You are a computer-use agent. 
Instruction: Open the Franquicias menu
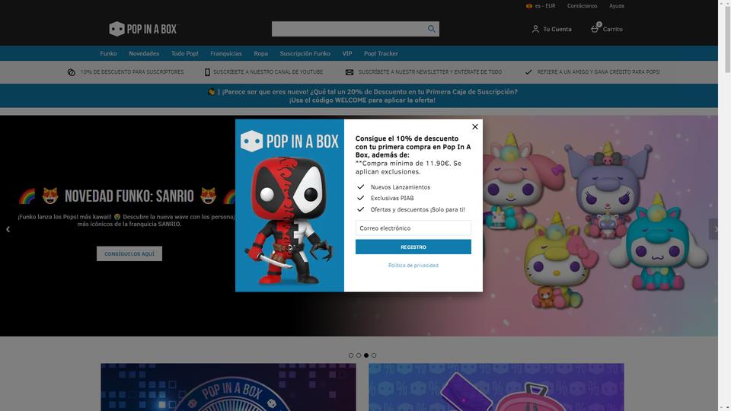pos(226,53)
